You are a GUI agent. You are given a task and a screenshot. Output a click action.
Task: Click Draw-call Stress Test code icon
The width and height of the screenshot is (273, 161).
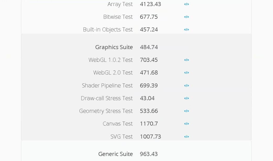click(x=186, y=98)
